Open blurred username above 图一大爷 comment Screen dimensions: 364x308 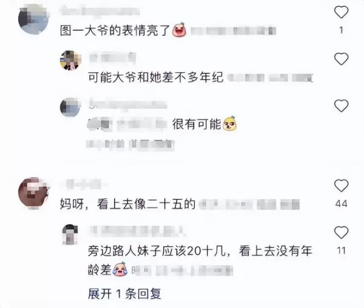(100, 11)
